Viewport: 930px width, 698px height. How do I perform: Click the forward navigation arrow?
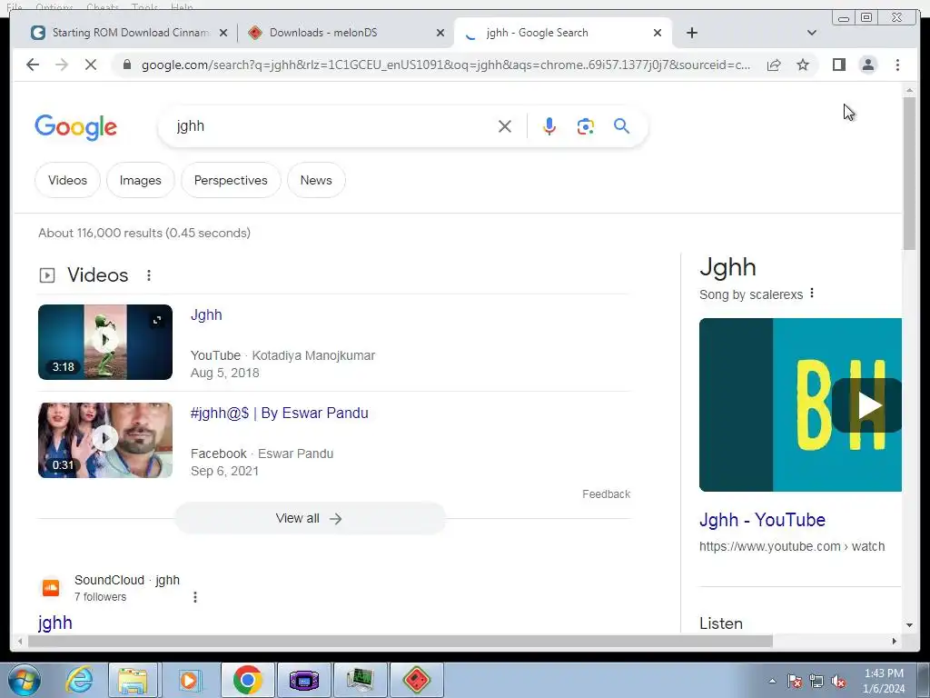tap(62, 65)
